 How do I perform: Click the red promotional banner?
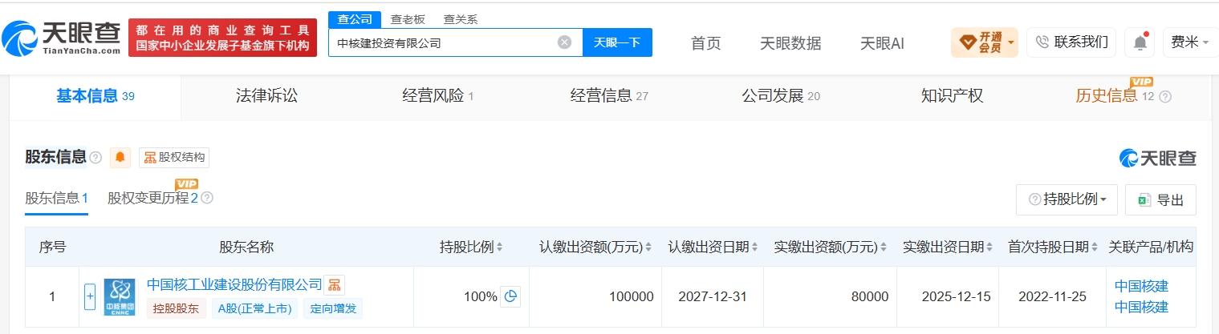[222, 38]
